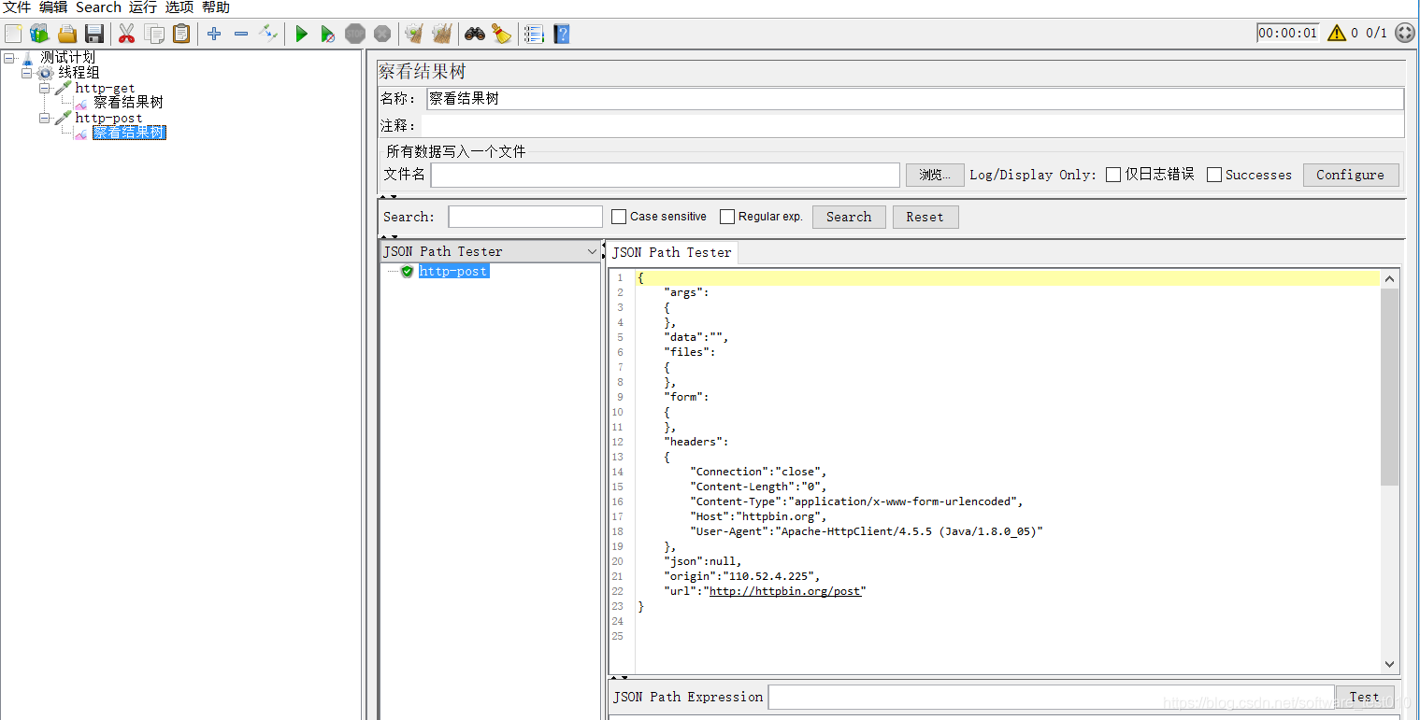Viewport: 1420px width, 720px height.
Task: Open the 运行 menu
Action: coord(143,7)
